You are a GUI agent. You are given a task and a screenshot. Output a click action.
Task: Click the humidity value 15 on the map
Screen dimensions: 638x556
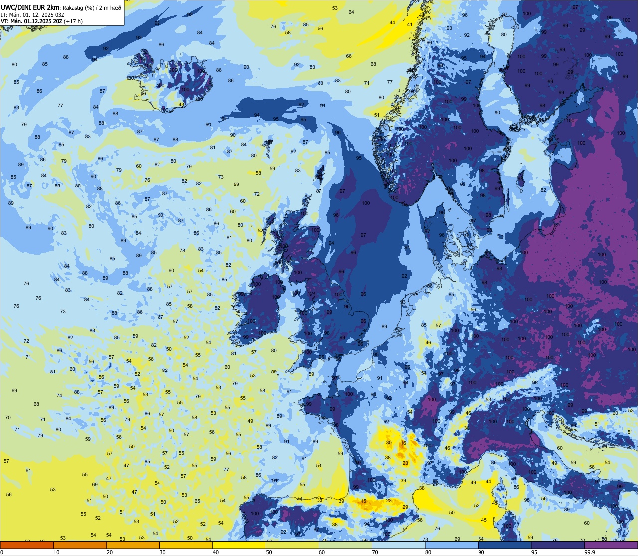point(364,501)
